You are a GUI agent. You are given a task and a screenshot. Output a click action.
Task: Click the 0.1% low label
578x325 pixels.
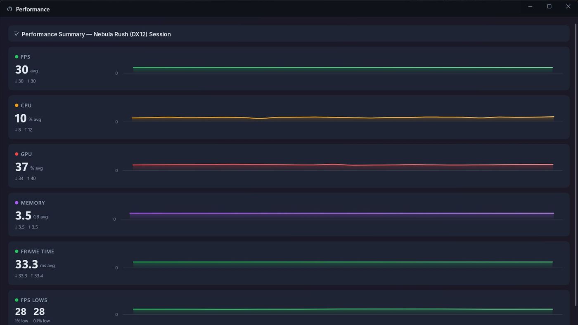42,321
